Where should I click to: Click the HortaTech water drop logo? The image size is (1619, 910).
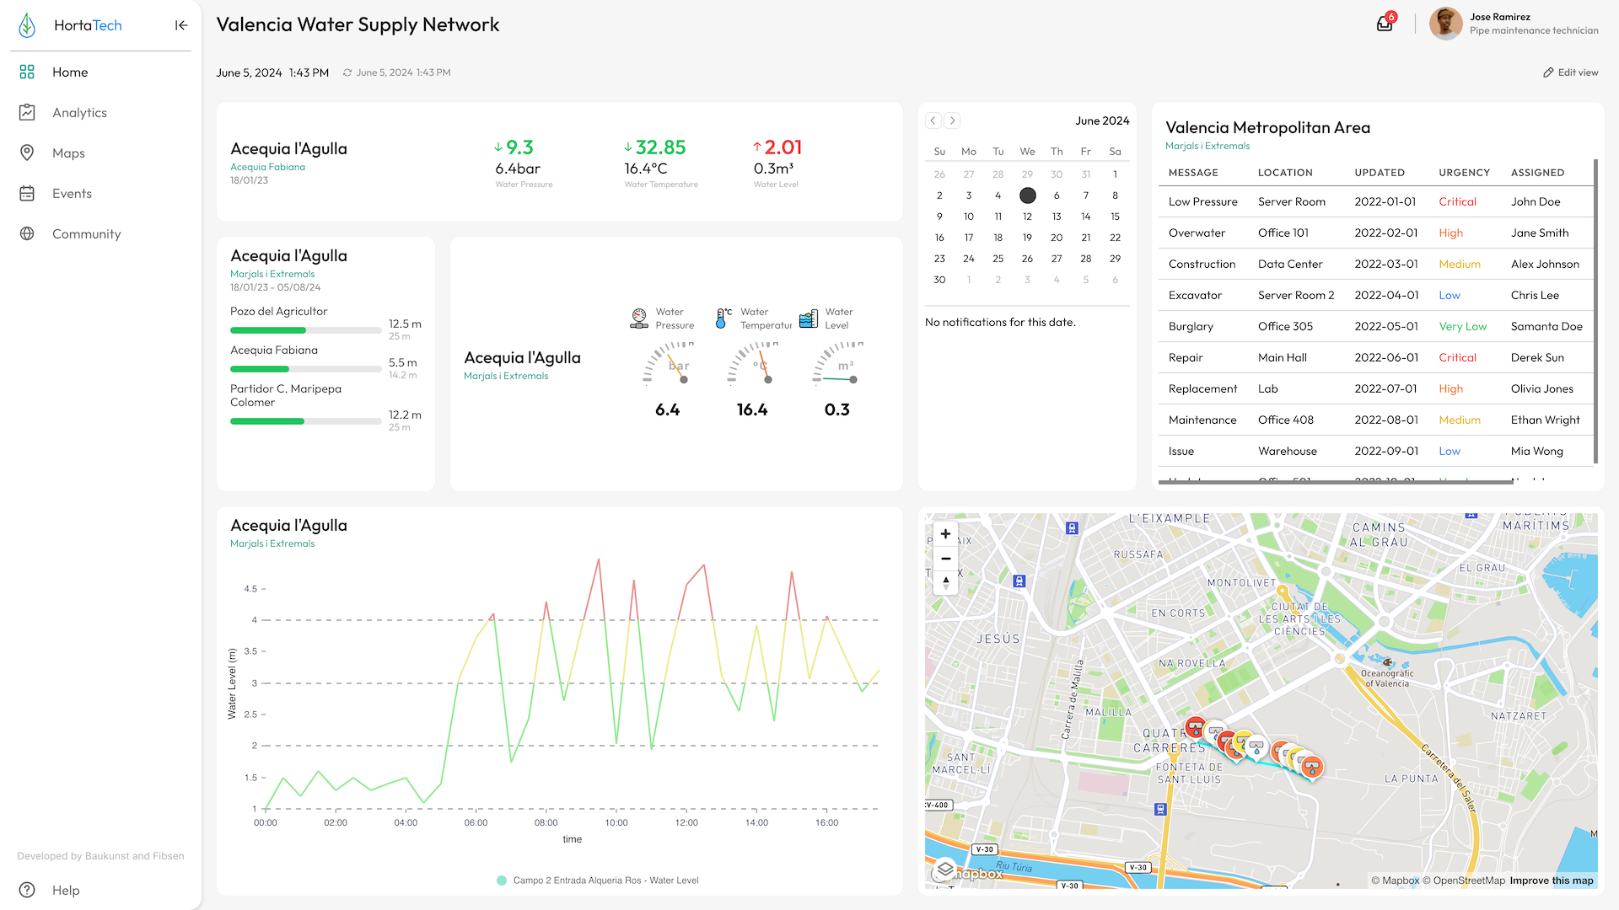point(28,25)
